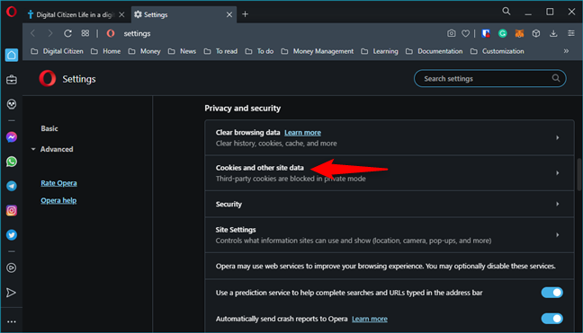Open Speed Dial grid icon
583x333 pixels.
pos(85,33)
